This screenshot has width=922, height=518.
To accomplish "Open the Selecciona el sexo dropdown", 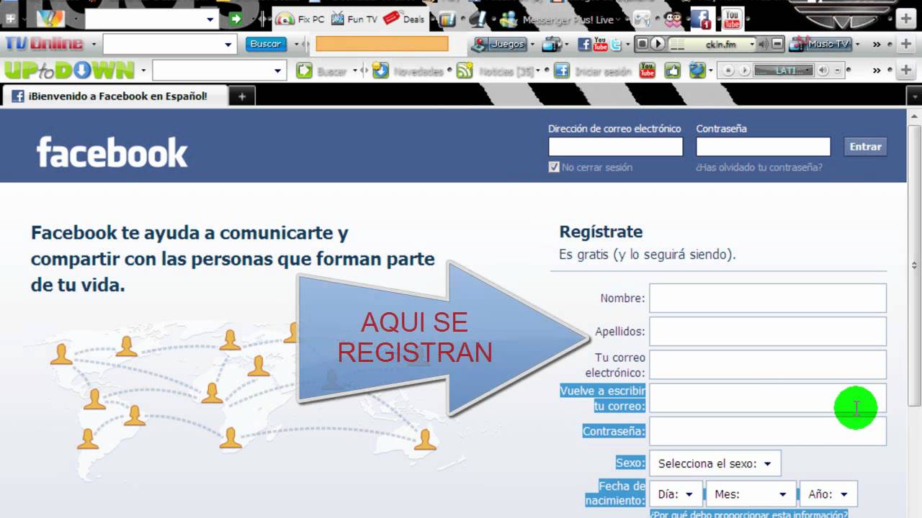I will pos(715,464).
